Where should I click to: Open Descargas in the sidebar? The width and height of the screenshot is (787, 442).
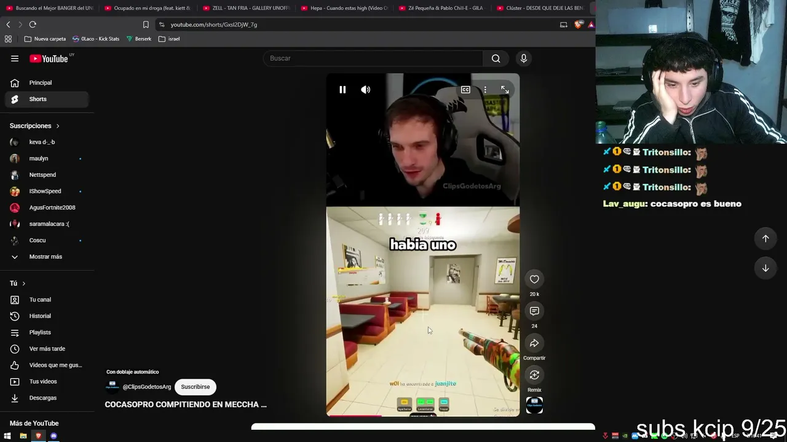tap(47, 398)
